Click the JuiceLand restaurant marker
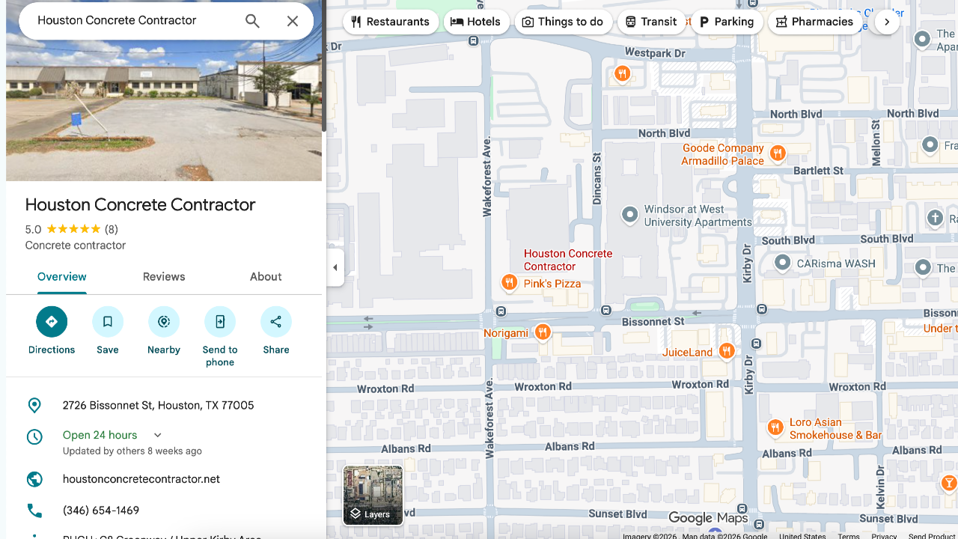 point(726,351)
